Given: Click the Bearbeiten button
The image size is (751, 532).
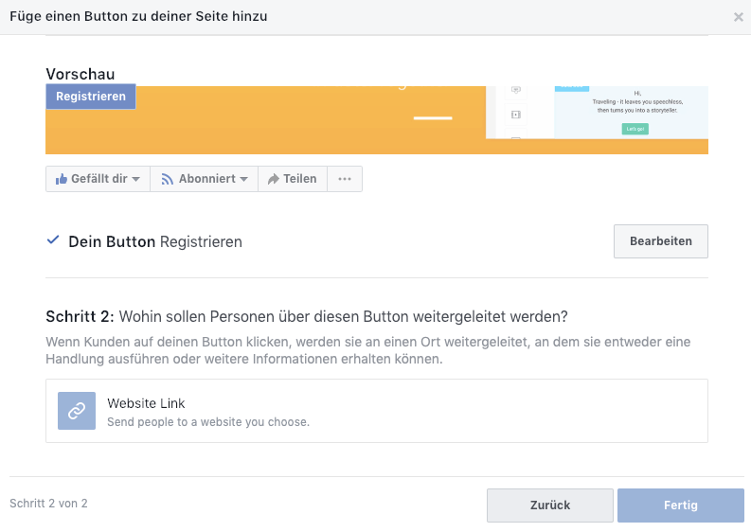Looking at the screenshot, I should 660,241.
